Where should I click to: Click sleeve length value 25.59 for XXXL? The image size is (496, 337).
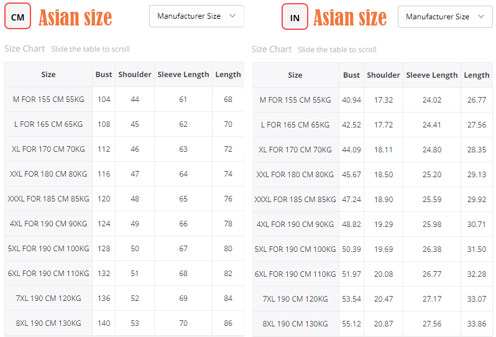tap(432, 200)
